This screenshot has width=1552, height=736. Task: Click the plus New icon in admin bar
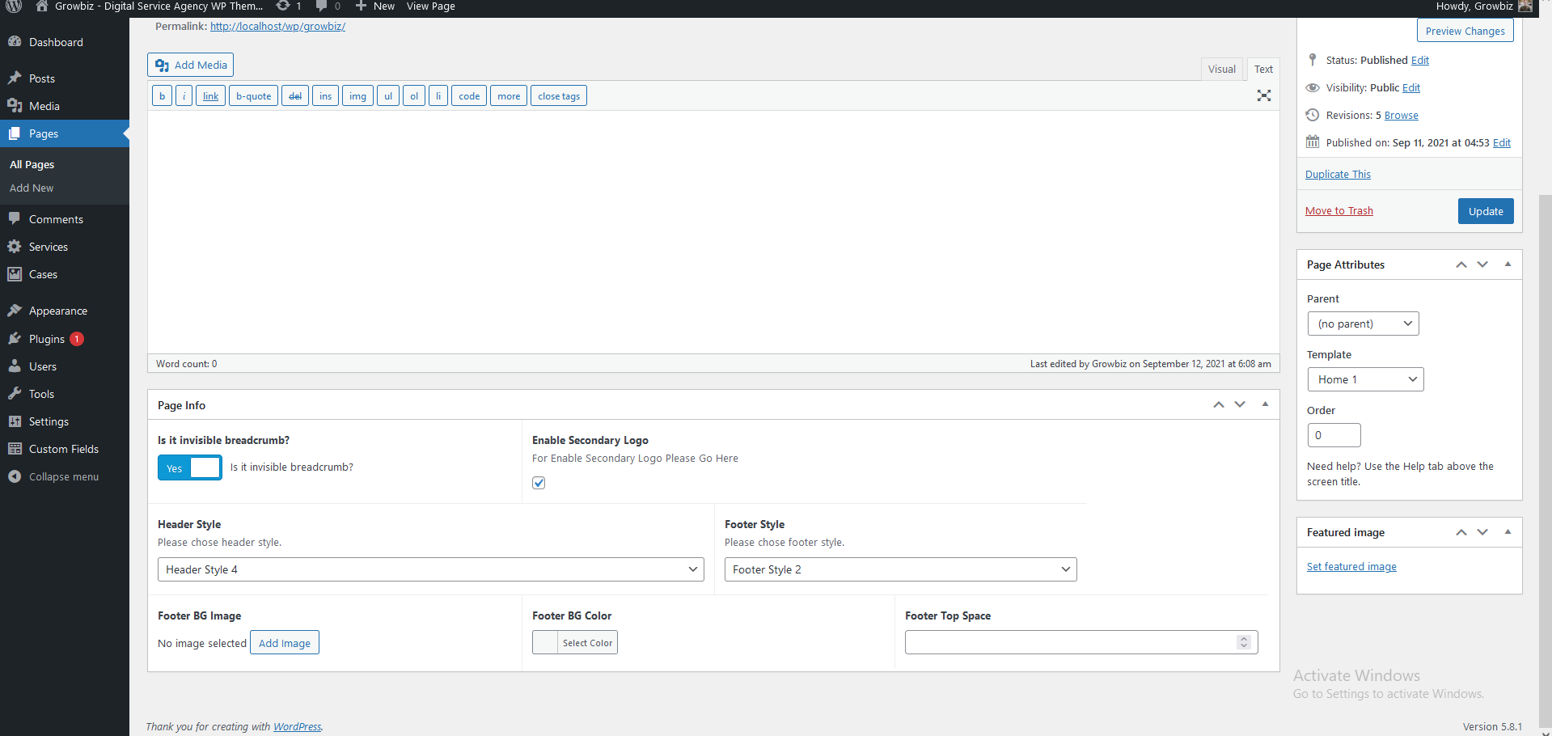(361, 6)
